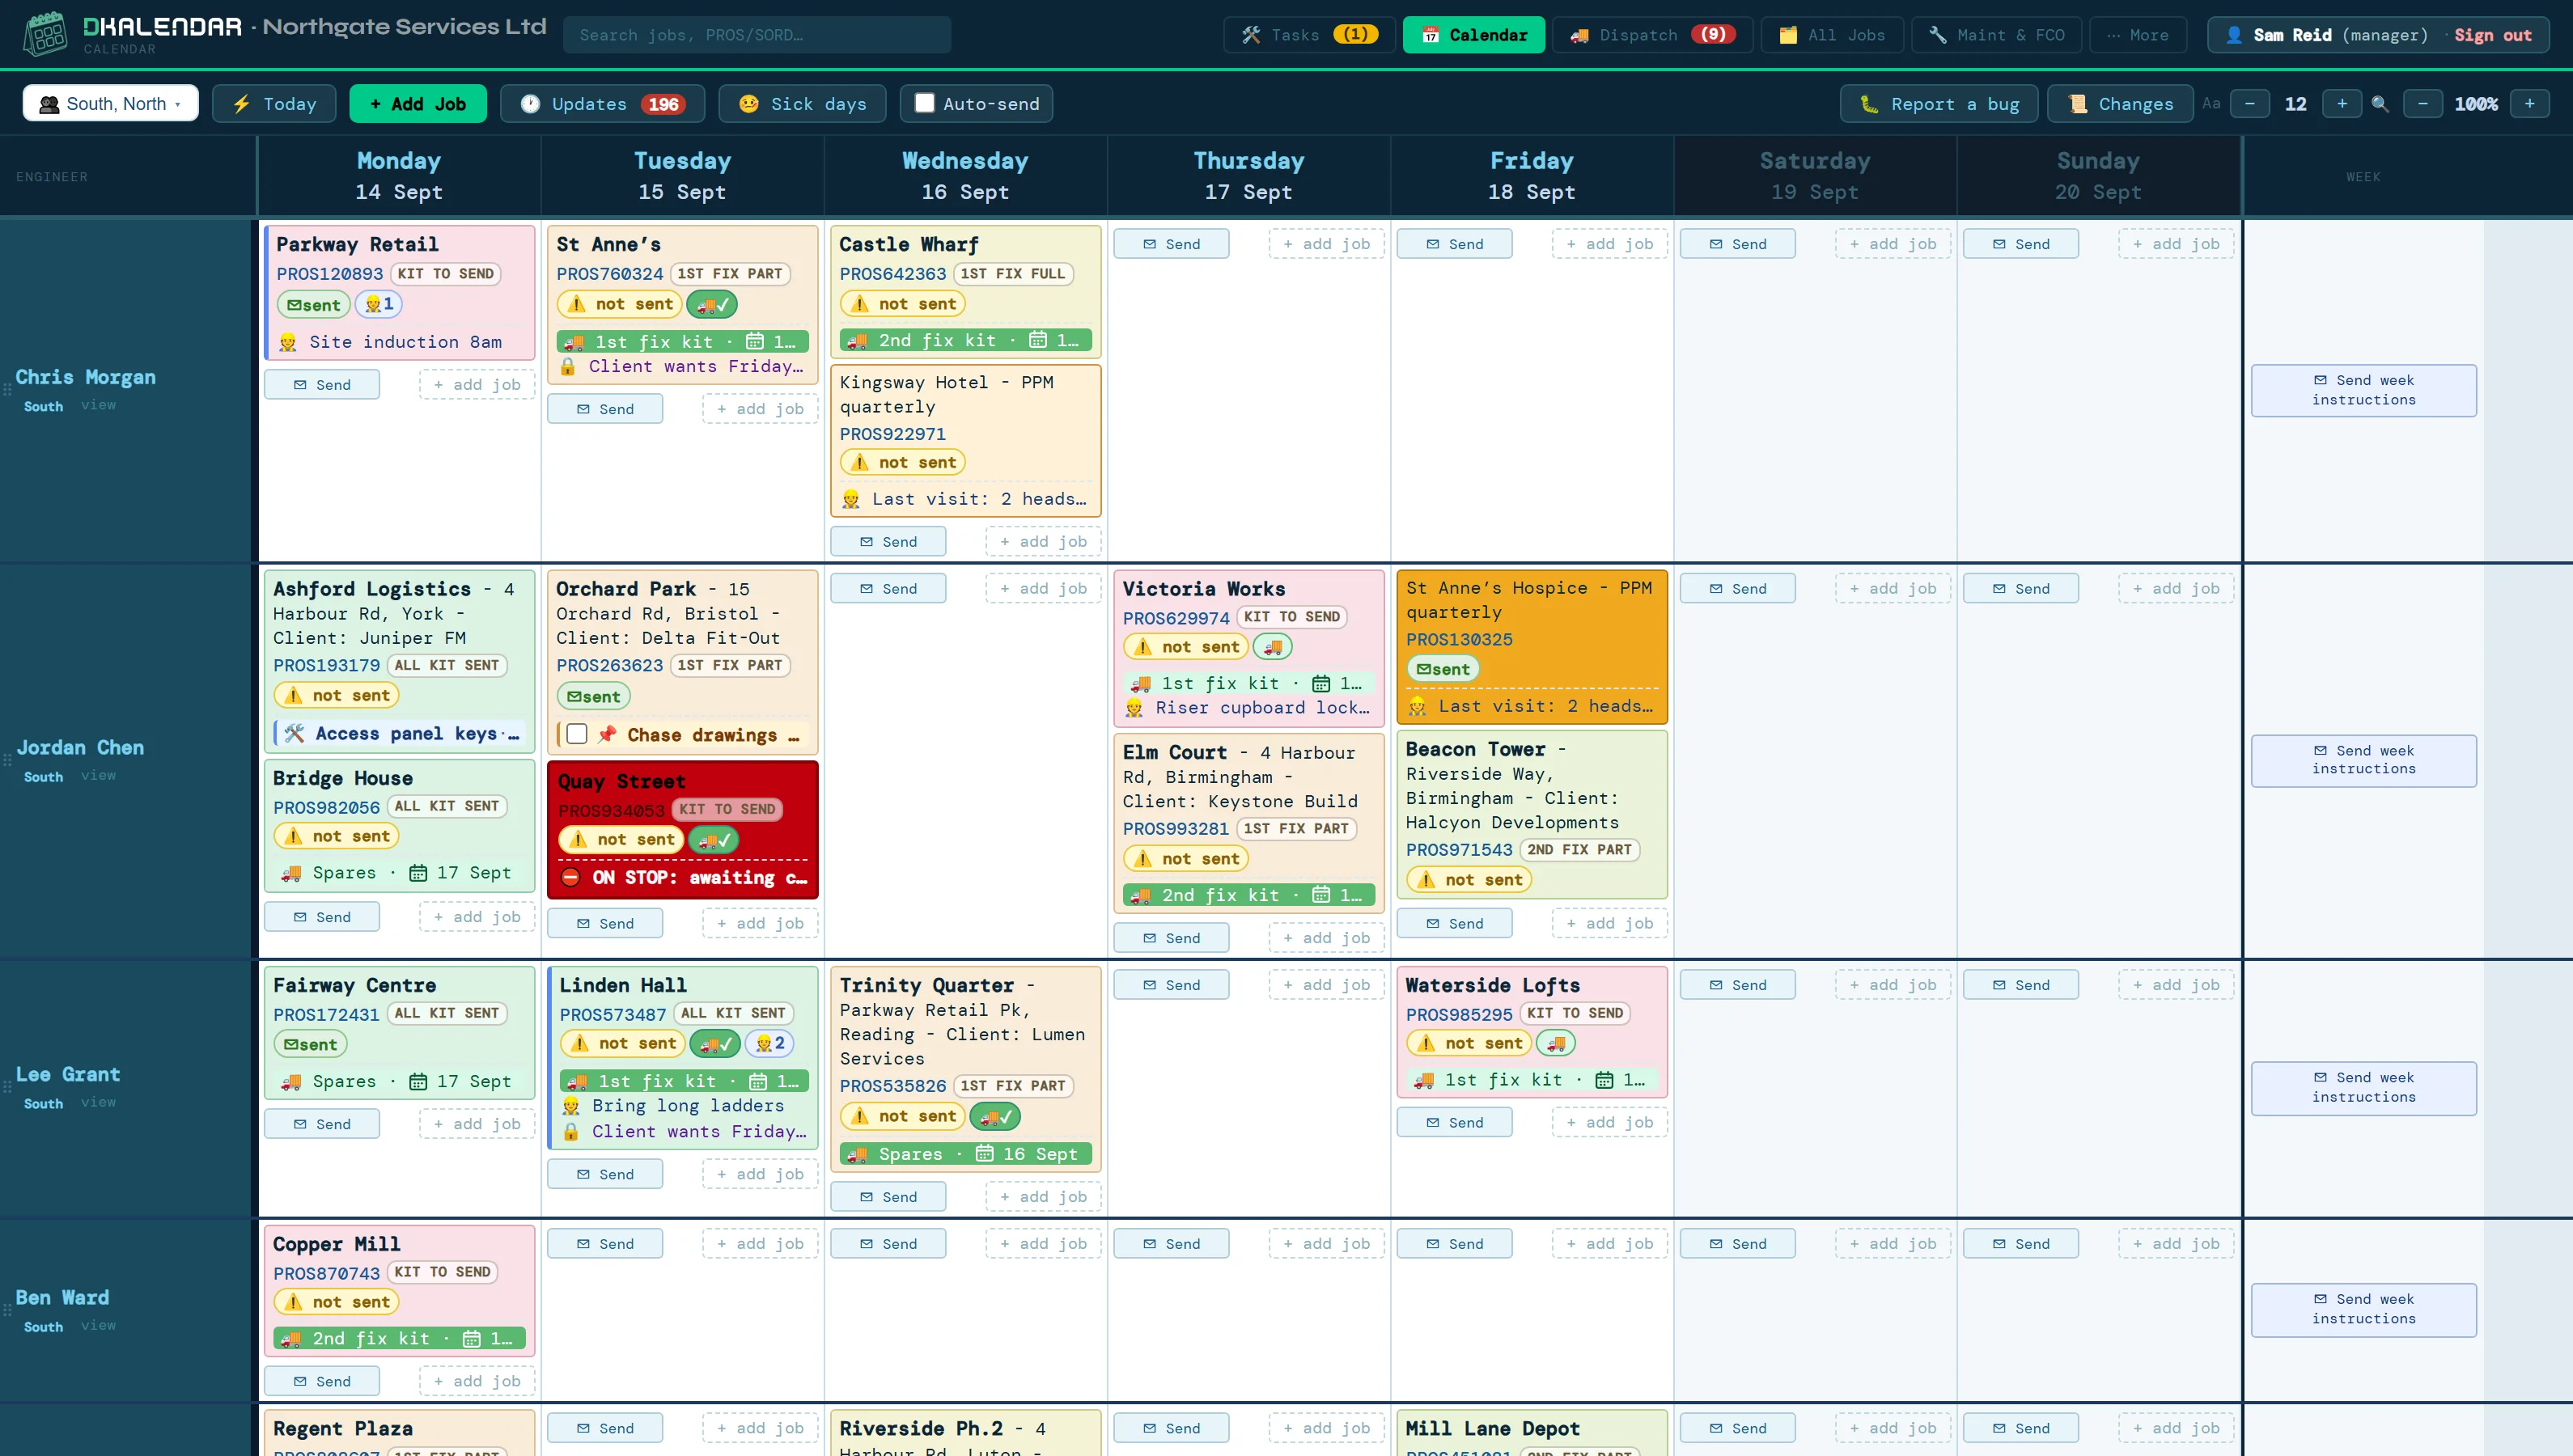The height and width of the screenshot is (1456, 2573).
Task: Click the engineer badge '2' on Linden Hall
Action: point(770,1043)
